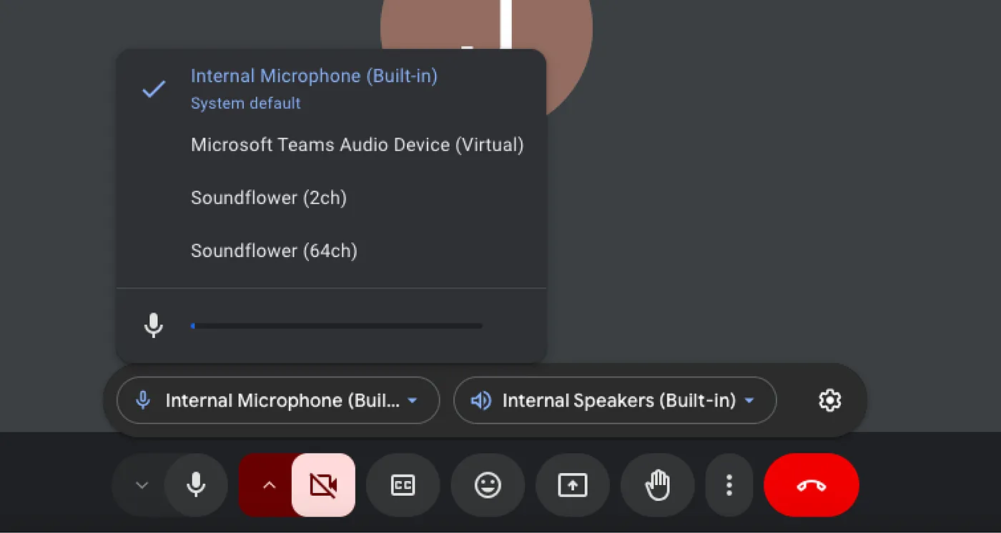Select Microsoft Teams Audio Device (Virtual)
1001x533 pixels.
coord(357,144)
